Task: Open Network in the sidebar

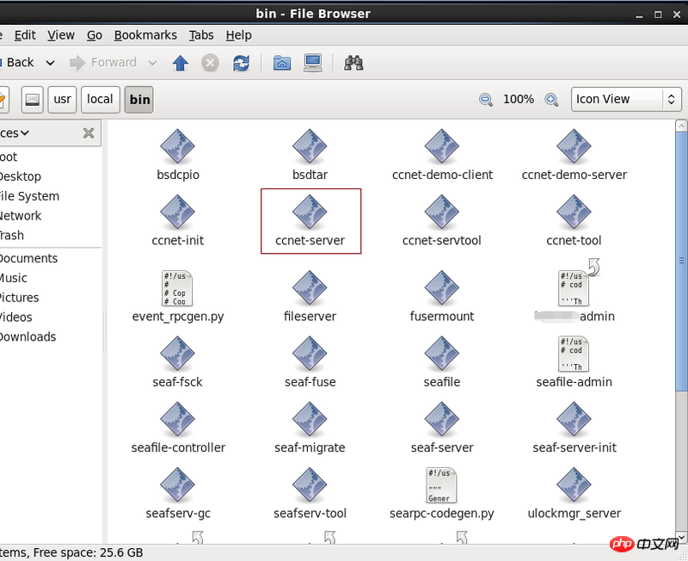Action: [x=21, y=216]
